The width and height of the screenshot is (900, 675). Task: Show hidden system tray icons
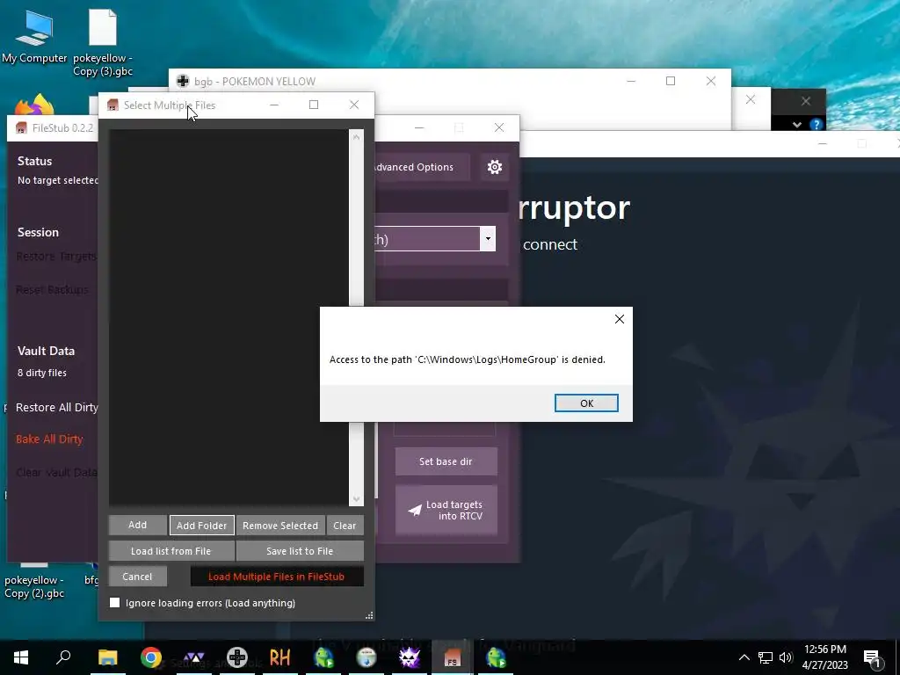pos(744,657)
